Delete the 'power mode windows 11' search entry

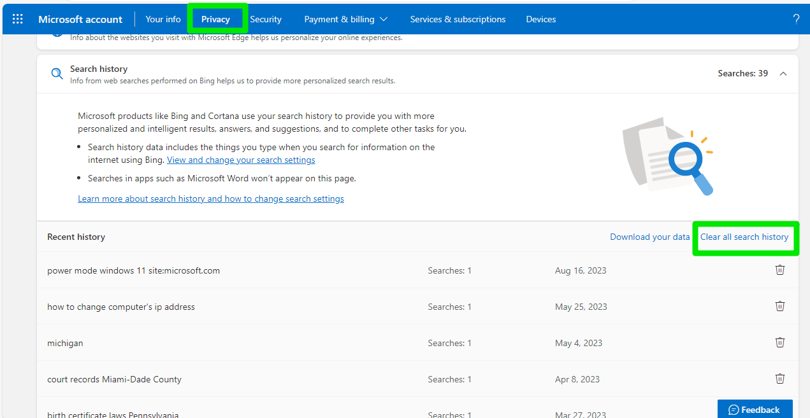pos(779,270)
